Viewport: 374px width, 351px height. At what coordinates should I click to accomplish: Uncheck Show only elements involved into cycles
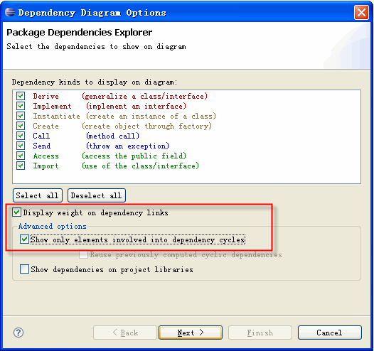click(25, 239)
